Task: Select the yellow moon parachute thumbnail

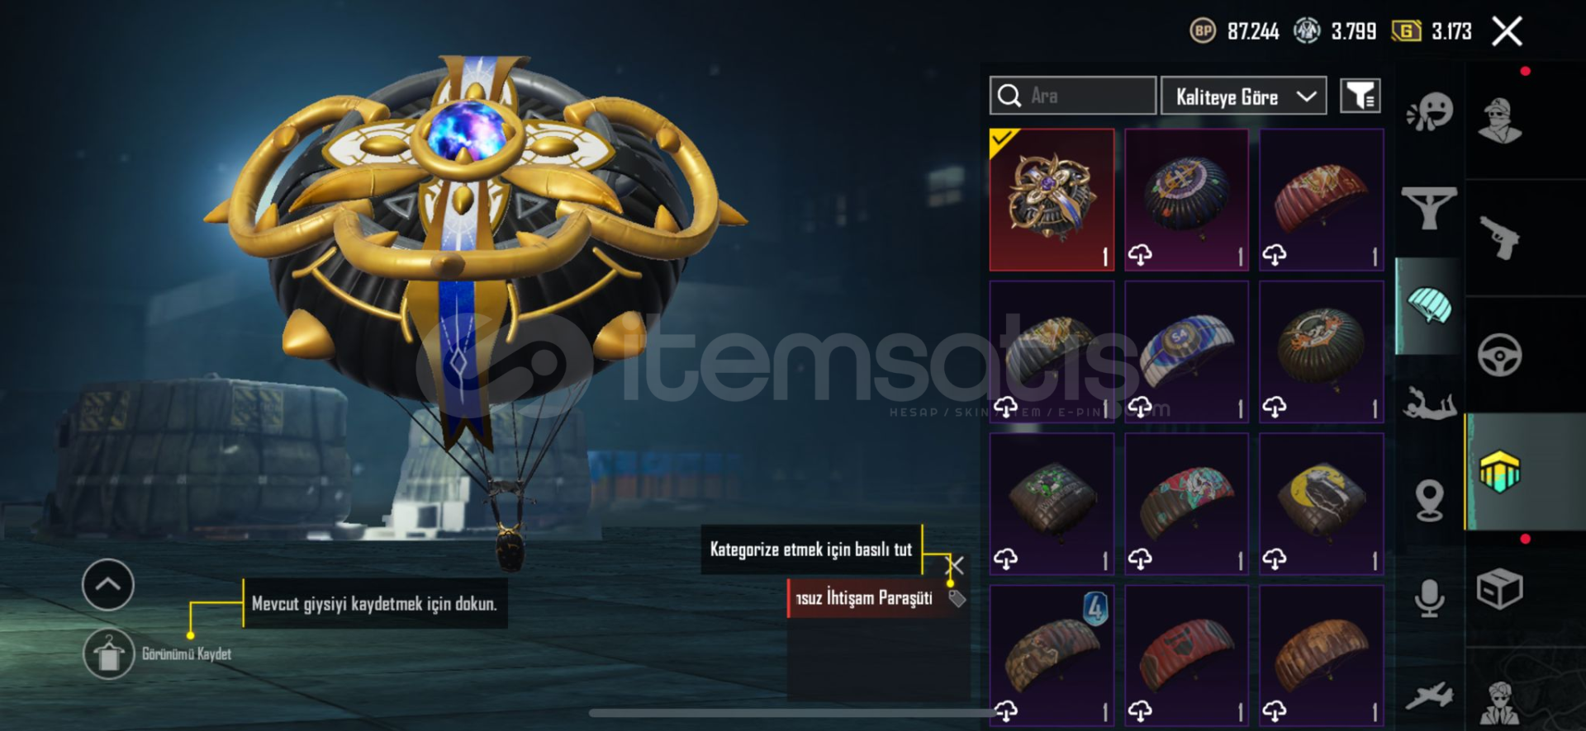Action: click(x=1321, y=503)
